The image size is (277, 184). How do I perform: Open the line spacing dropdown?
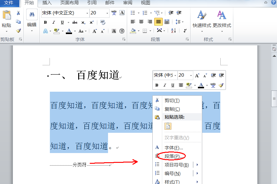[179, 22]
